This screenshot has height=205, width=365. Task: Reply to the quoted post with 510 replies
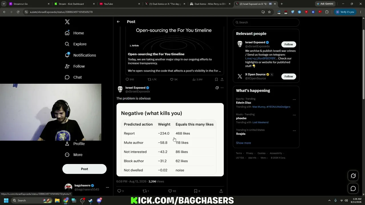click(x=130, y=79)
